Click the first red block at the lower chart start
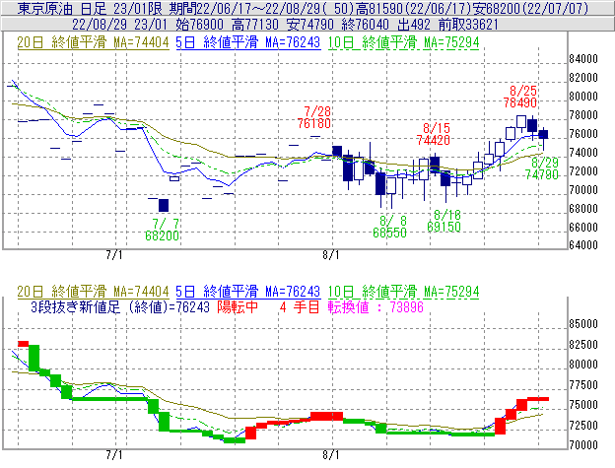The height and width of the screenshot is (468, 615). [x=24, y=344]
